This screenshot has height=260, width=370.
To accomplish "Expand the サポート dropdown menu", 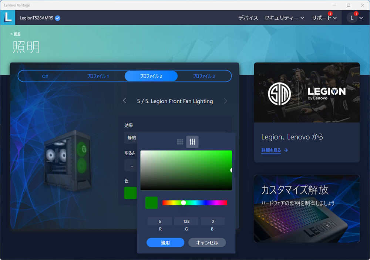I will 324,18.
